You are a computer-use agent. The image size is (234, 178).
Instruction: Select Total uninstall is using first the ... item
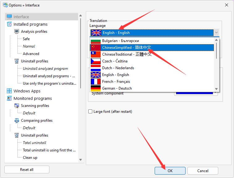point(49,150)
